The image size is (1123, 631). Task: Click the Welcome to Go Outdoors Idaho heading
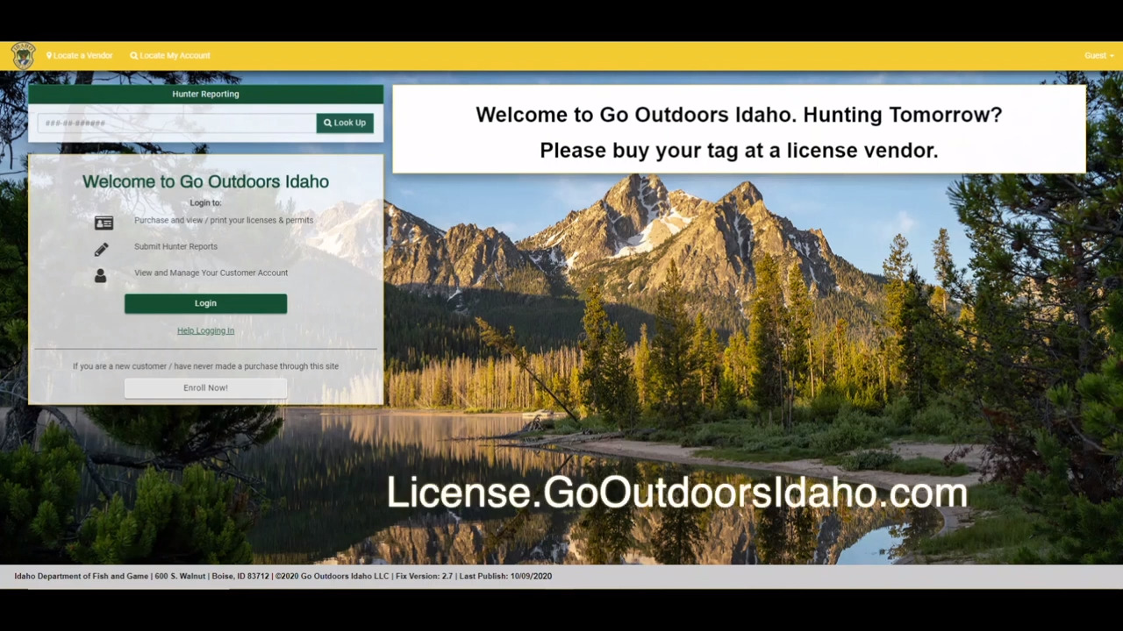point(205,181)
